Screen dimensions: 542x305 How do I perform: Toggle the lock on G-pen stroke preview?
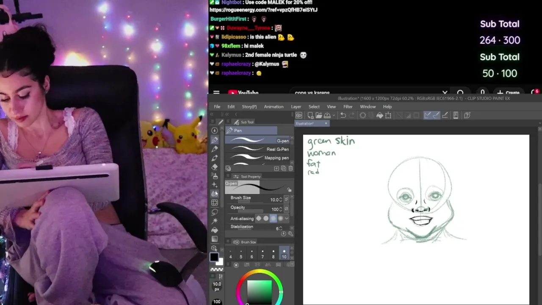[289, 190]
